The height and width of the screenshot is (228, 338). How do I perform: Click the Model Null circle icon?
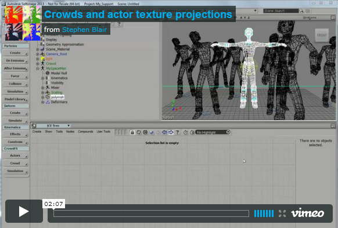pyautogui.click(x=48, y=73)
